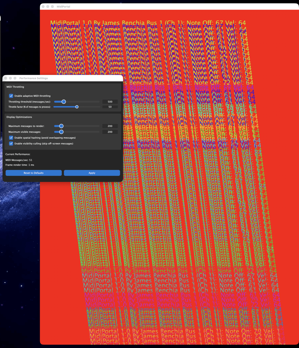Click the Throttling threshold value field showing 500
299x348 pixels.
point(110,102)
